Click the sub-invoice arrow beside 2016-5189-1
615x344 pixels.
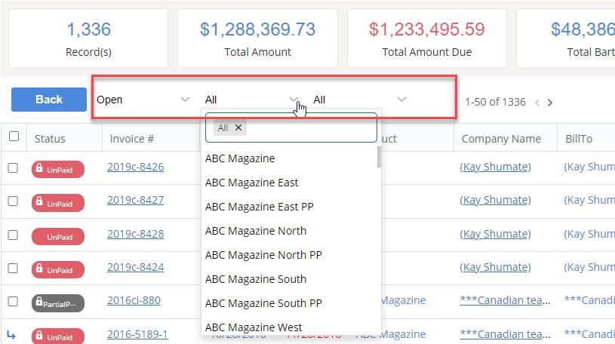[11, 335]
